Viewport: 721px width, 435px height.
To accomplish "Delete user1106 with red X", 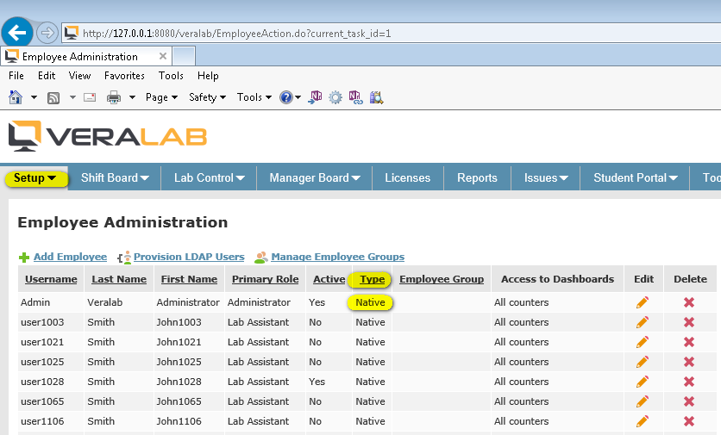I will pyautogui.click(x=689, y=420).
